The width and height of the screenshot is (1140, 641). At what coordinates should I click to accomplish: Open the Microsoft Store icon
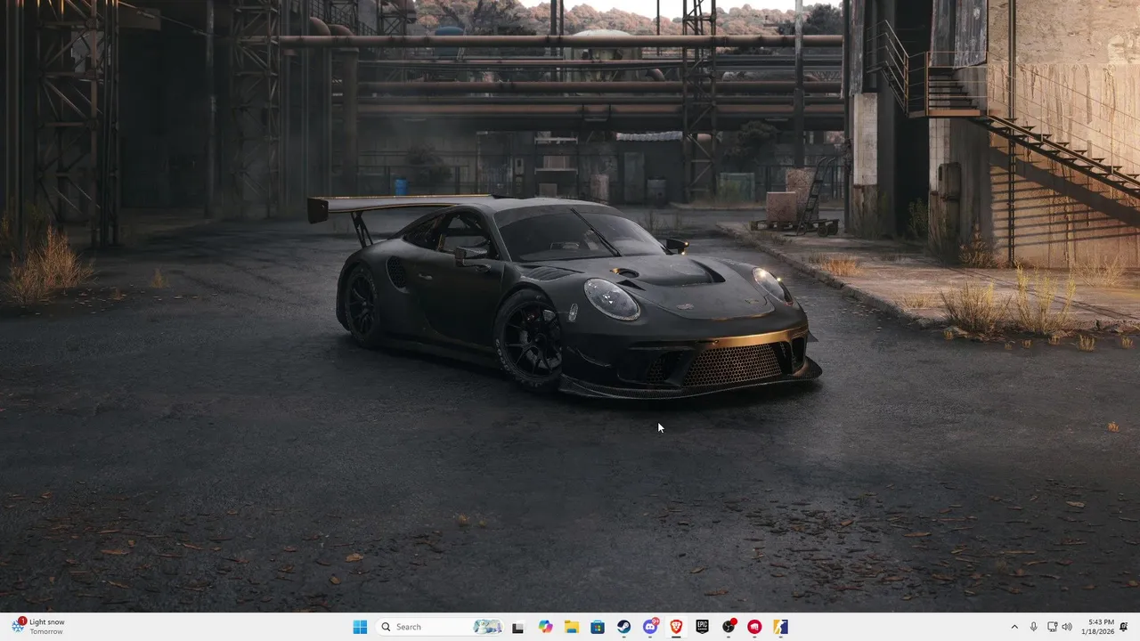(x=598, y=627)
